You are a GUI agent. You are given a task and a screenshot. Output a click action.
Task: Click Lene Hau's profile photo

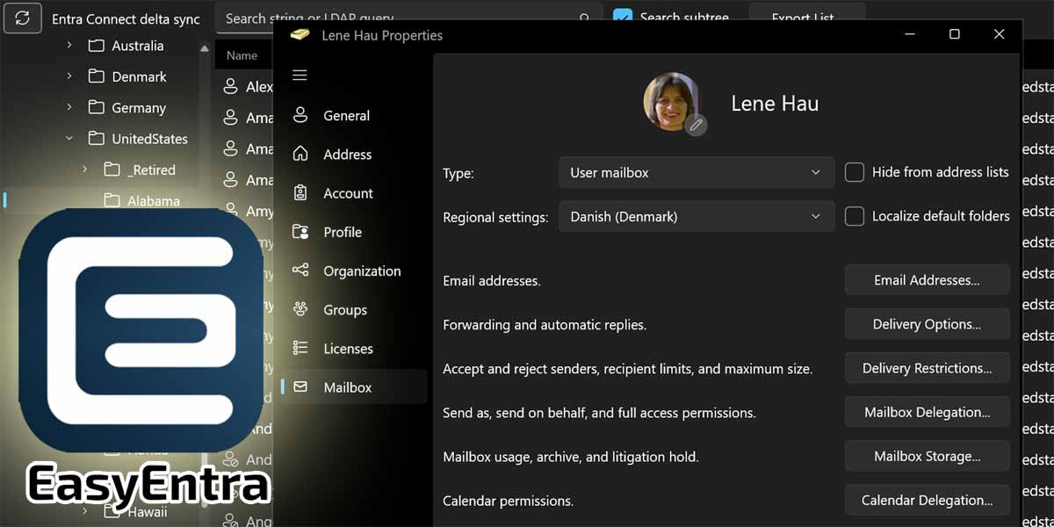(x=672, y=101)
